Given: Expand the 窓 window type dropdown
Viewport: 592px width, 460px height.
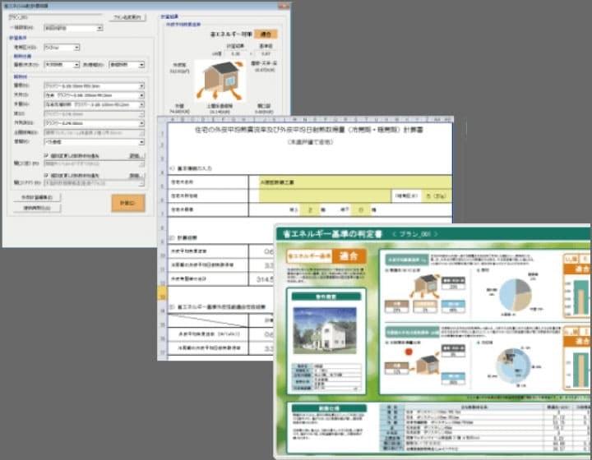Looking at the screenshot, I should [141, 141].
